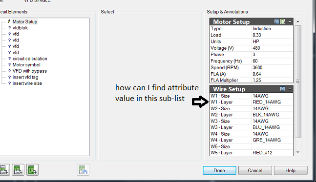
Task: Edit the Type value Induction
Action: [x=272, y=29]
